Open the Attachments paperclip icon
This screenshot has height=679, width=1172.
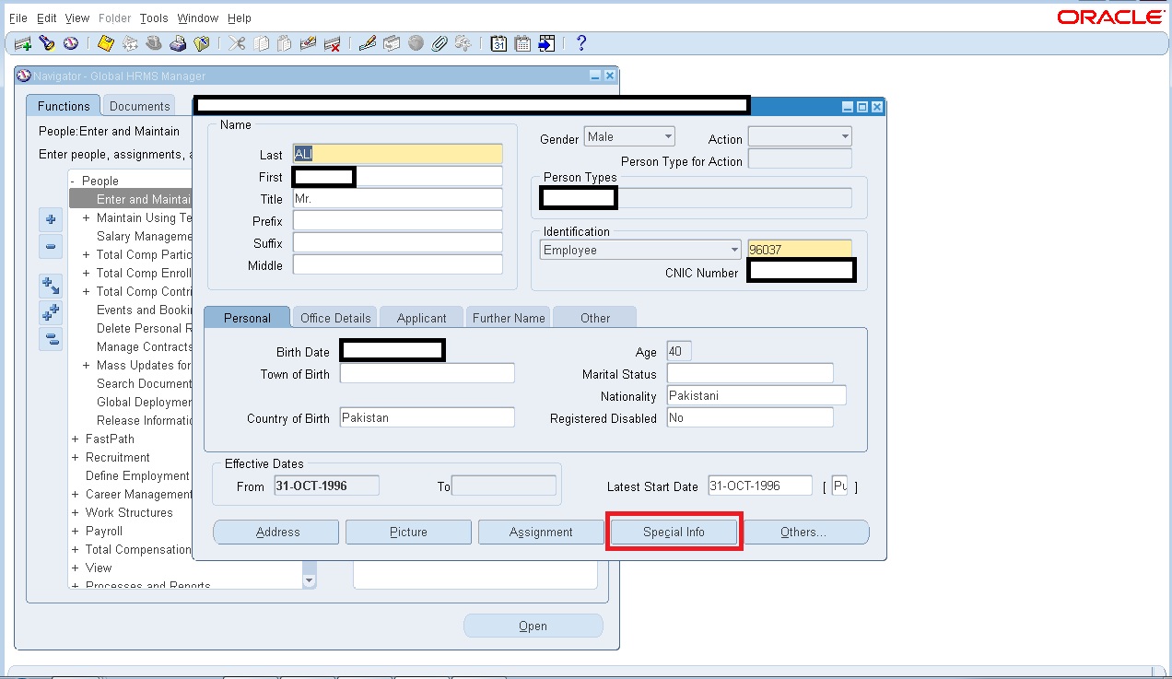439,43
